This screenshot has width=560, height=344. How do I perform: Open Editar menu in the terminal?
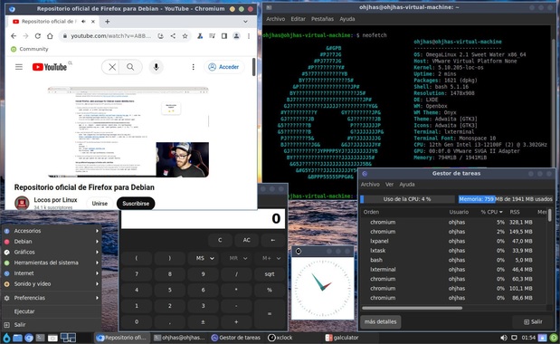(298, 19)
